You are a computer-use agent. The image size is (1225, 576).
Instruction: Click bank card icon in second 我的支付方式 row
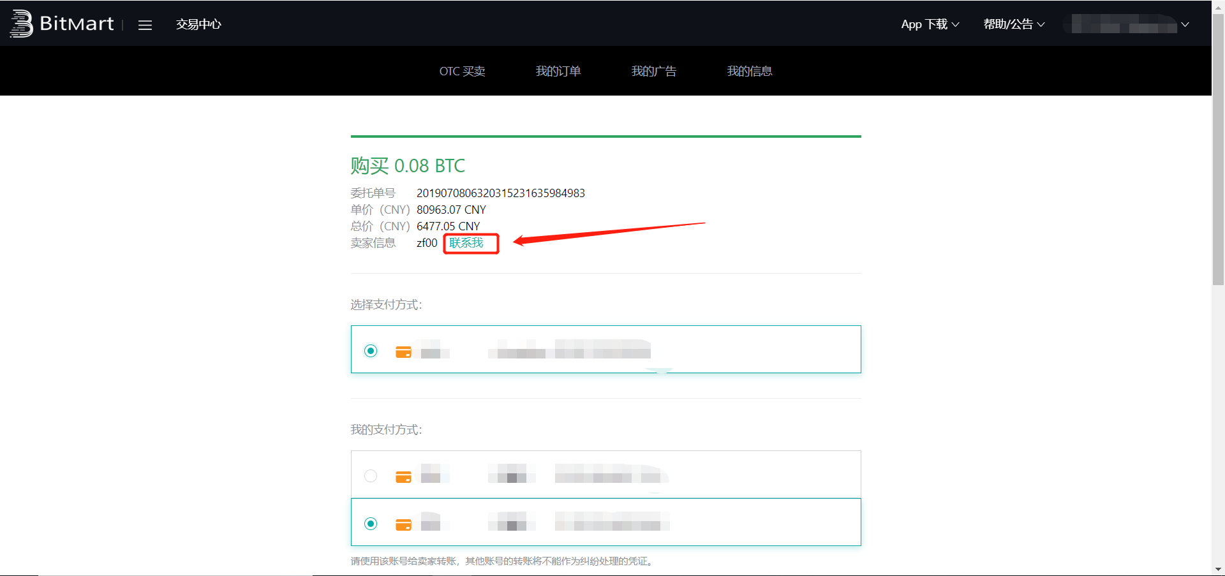[x=403, y=525]
